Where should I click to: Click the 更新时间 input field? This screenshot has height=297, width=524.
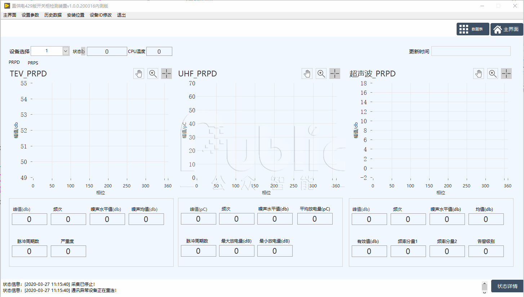tap(471, 51)
